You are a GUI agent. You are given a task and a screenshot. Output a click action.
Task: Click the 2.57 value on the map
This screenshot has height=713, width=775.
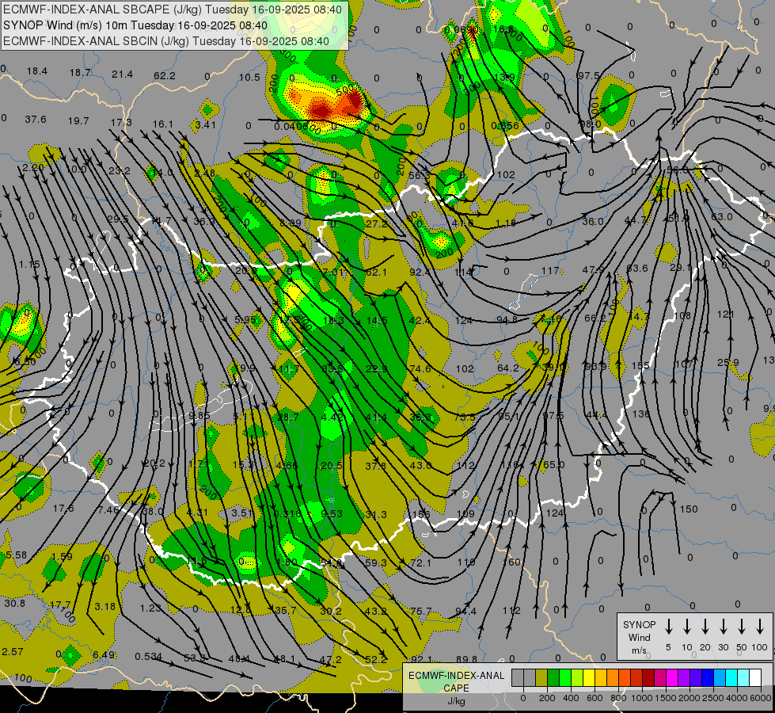click(x=13, y=652)
